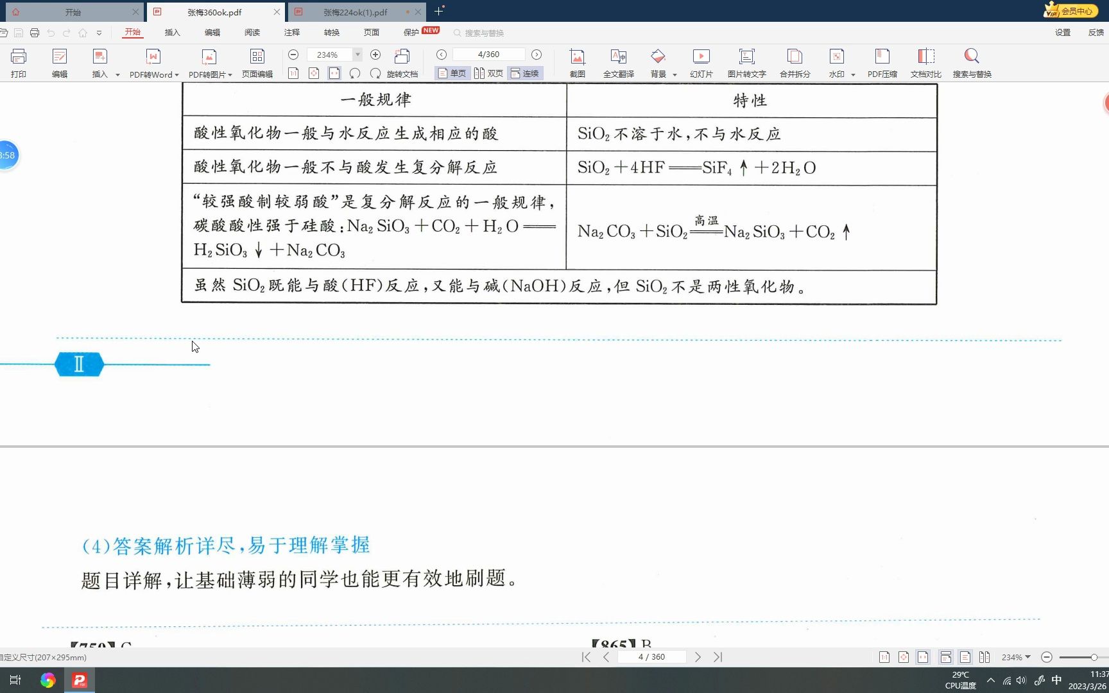Viewport: 1109px width, 693px height.
Task: Switch to the 开始 ribbon tab
Action: (x=133, y=32)
